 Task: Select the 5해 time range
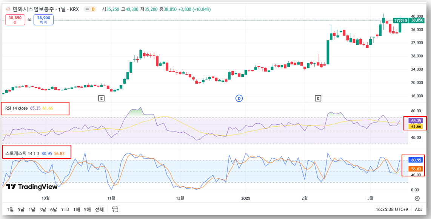point(88,210)
